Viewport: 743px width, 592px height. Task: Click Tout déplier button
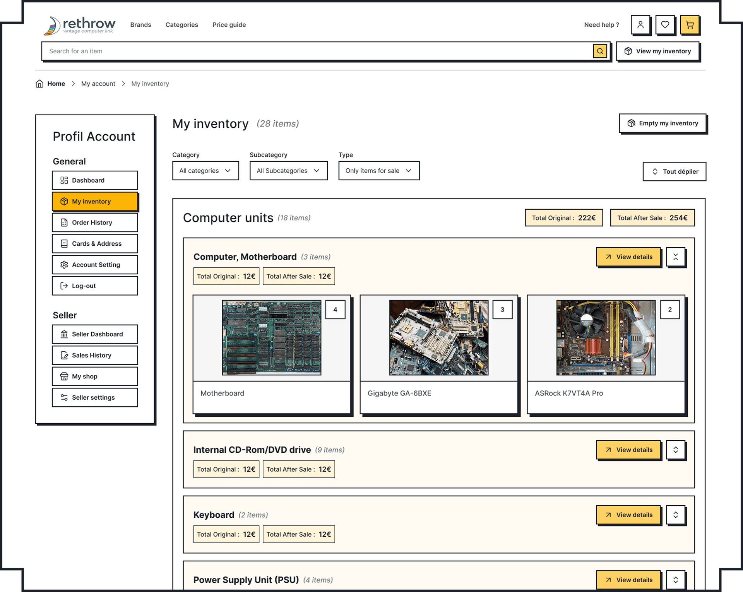click(x=675, y=171)
